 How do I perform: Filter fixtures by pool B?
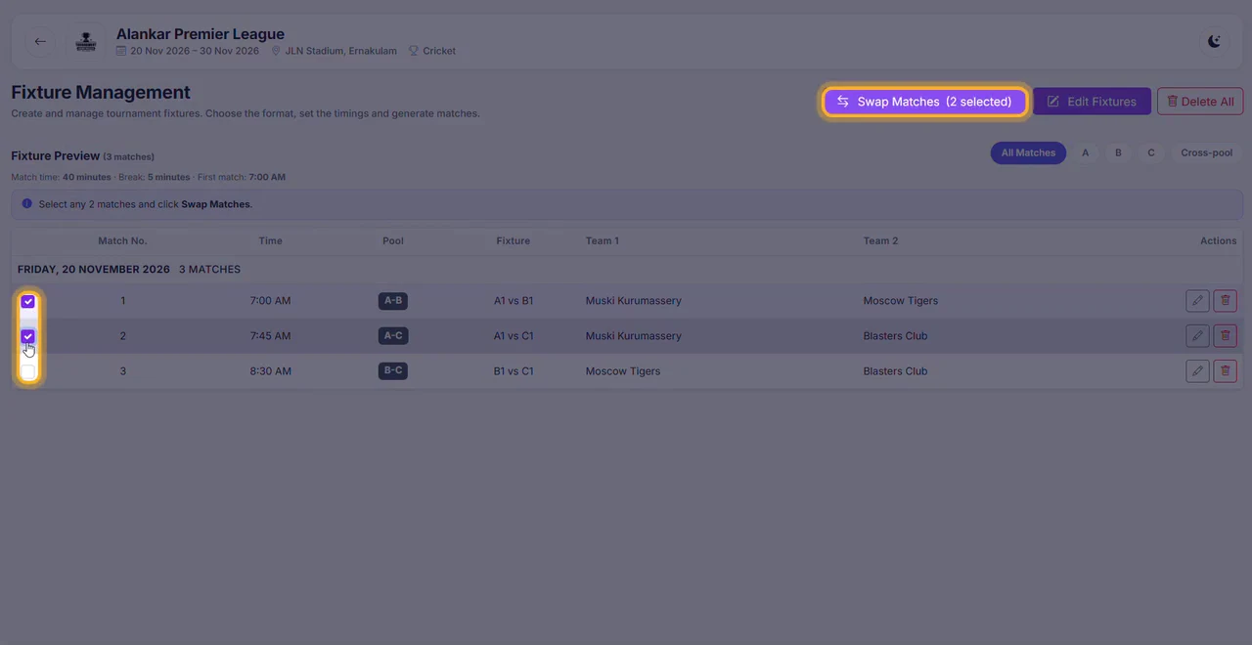(1118, 152)
